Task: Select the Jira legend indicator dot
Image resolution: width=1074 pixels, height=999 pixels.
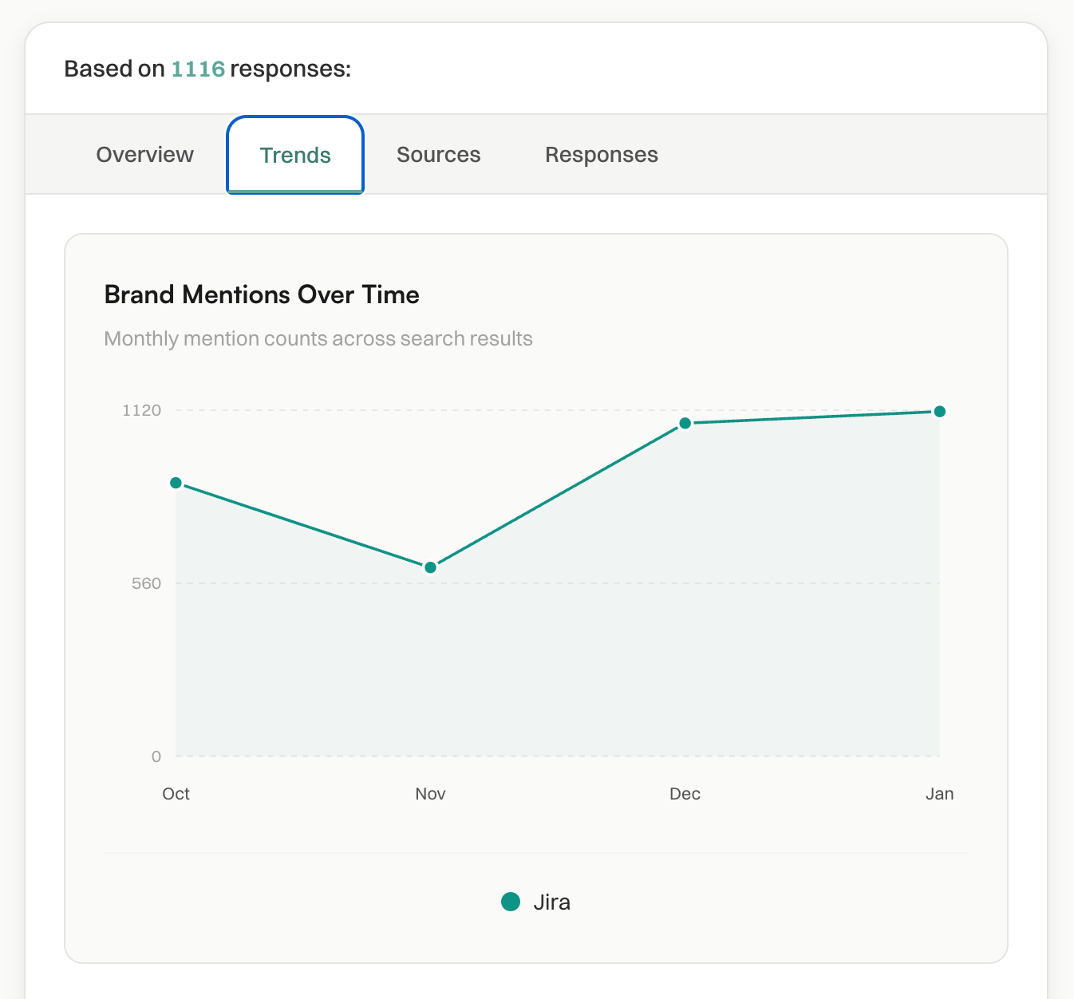Action: [511, 902]
